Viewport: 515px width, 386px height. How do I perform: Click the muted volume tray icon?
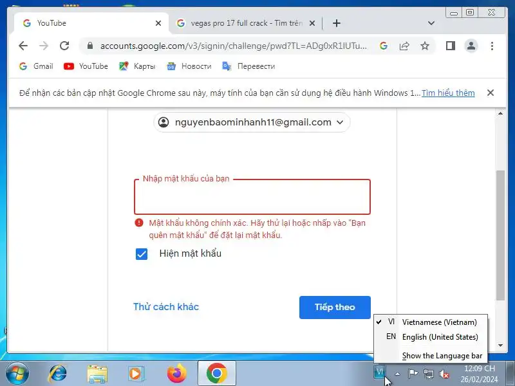tap(444, 374)
